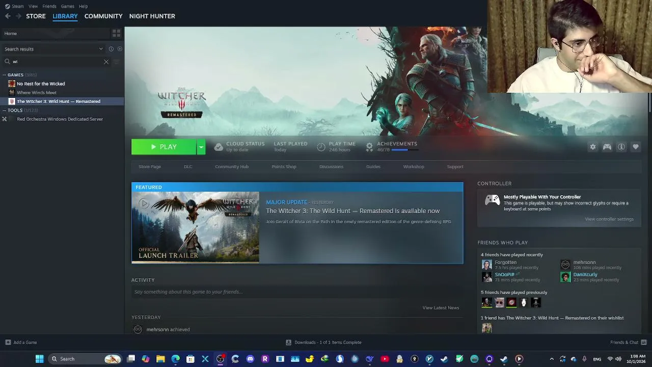652x367 pixels.
Task: Go to the COMMUNITY tab
Action: (103, 16)
